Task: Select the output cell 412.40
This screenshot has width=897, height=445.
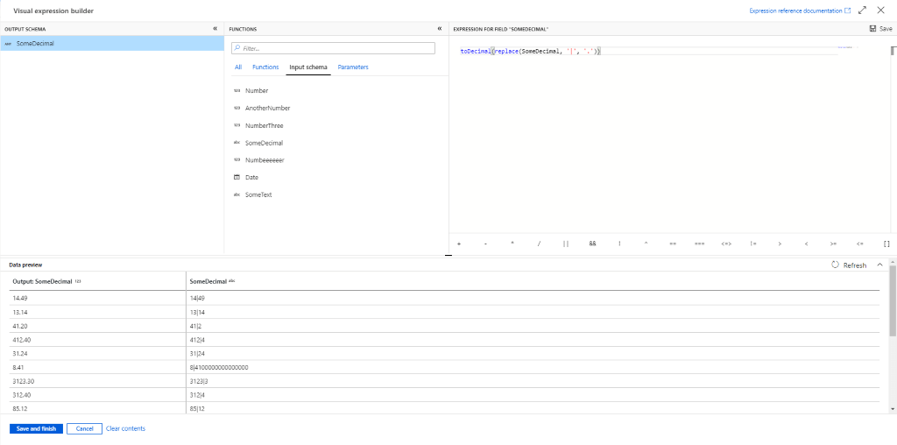Action: (x=98, y=340)
